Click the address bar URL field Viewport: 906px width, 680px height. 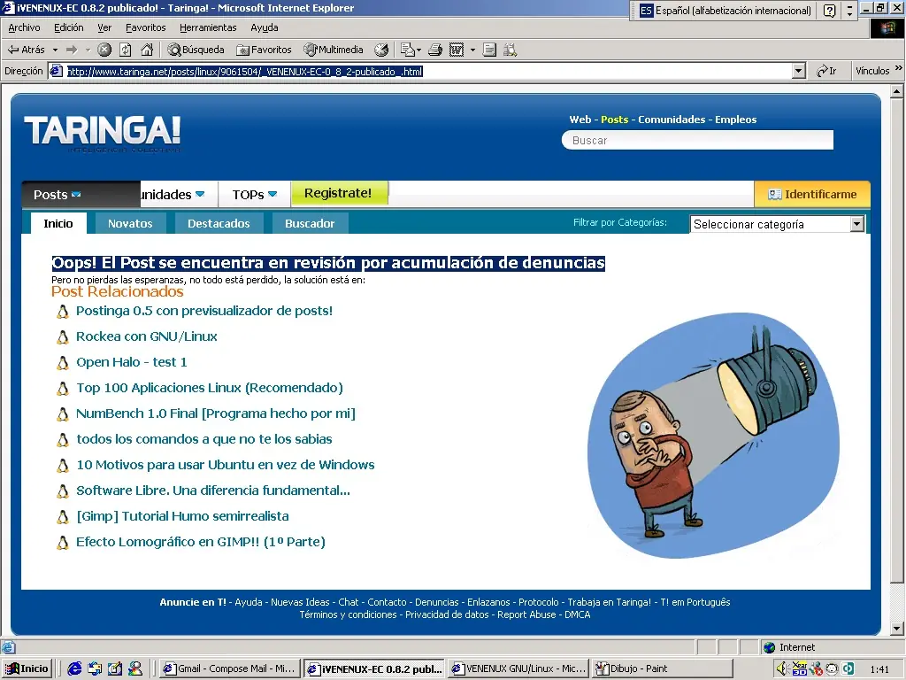(x=429, y=71)
